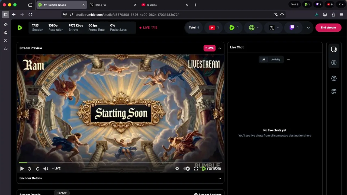Click the add widgets grid icon

[x=334, y=92]
